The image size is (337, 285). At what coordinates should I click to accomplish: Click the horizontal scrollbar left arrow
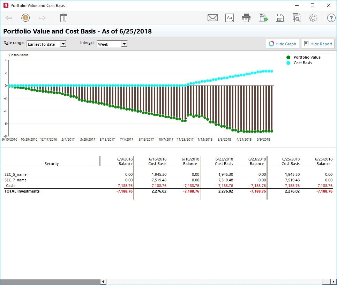pos(104,282)
